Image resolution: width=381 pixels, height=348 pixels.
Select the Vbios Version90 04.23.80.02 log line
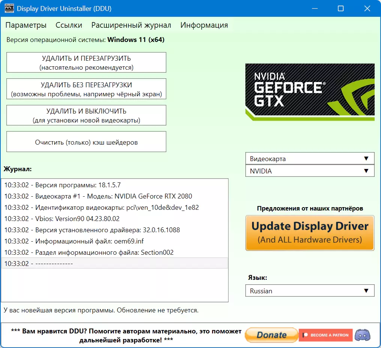(115, 218)
